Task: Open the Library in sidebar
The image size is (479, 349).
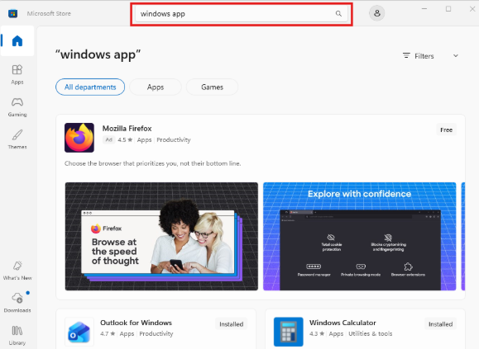Action: (x=17, y=335)
